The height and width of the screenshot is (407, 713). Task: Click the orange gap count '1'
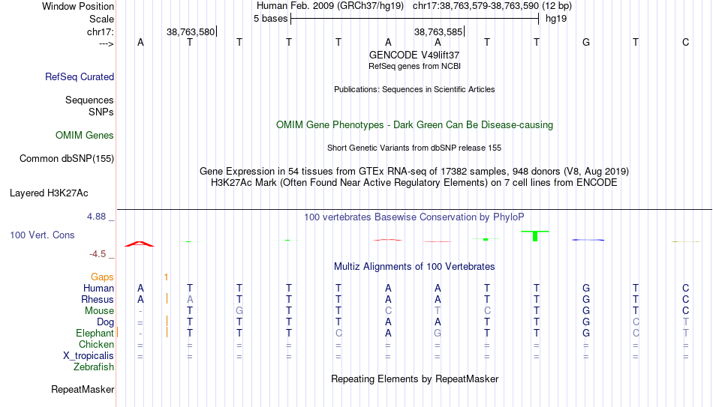coord(167,277)
